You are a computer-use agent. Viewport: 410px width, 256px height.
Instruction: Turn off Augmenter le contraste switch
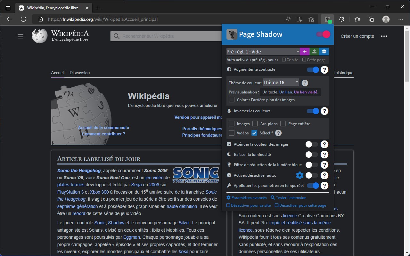pos(313,70)
